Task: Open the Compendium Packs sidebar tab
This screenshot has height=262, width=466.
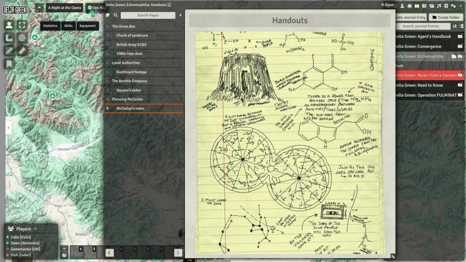Action: point(446,6)
